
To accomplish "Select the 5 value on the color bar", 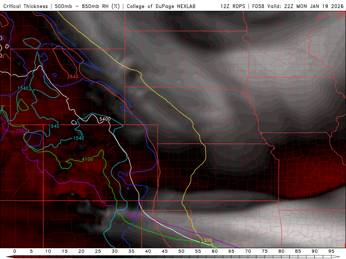I will [31, 251].
